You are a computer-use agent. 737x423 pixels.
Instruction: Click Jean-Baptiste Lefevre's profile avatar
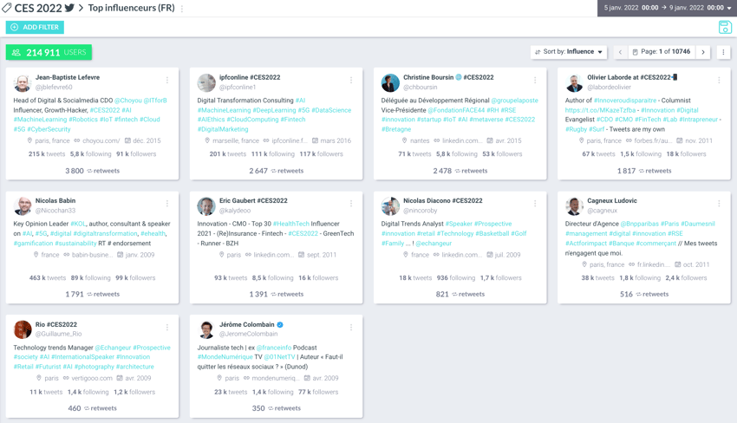[23, 82]
